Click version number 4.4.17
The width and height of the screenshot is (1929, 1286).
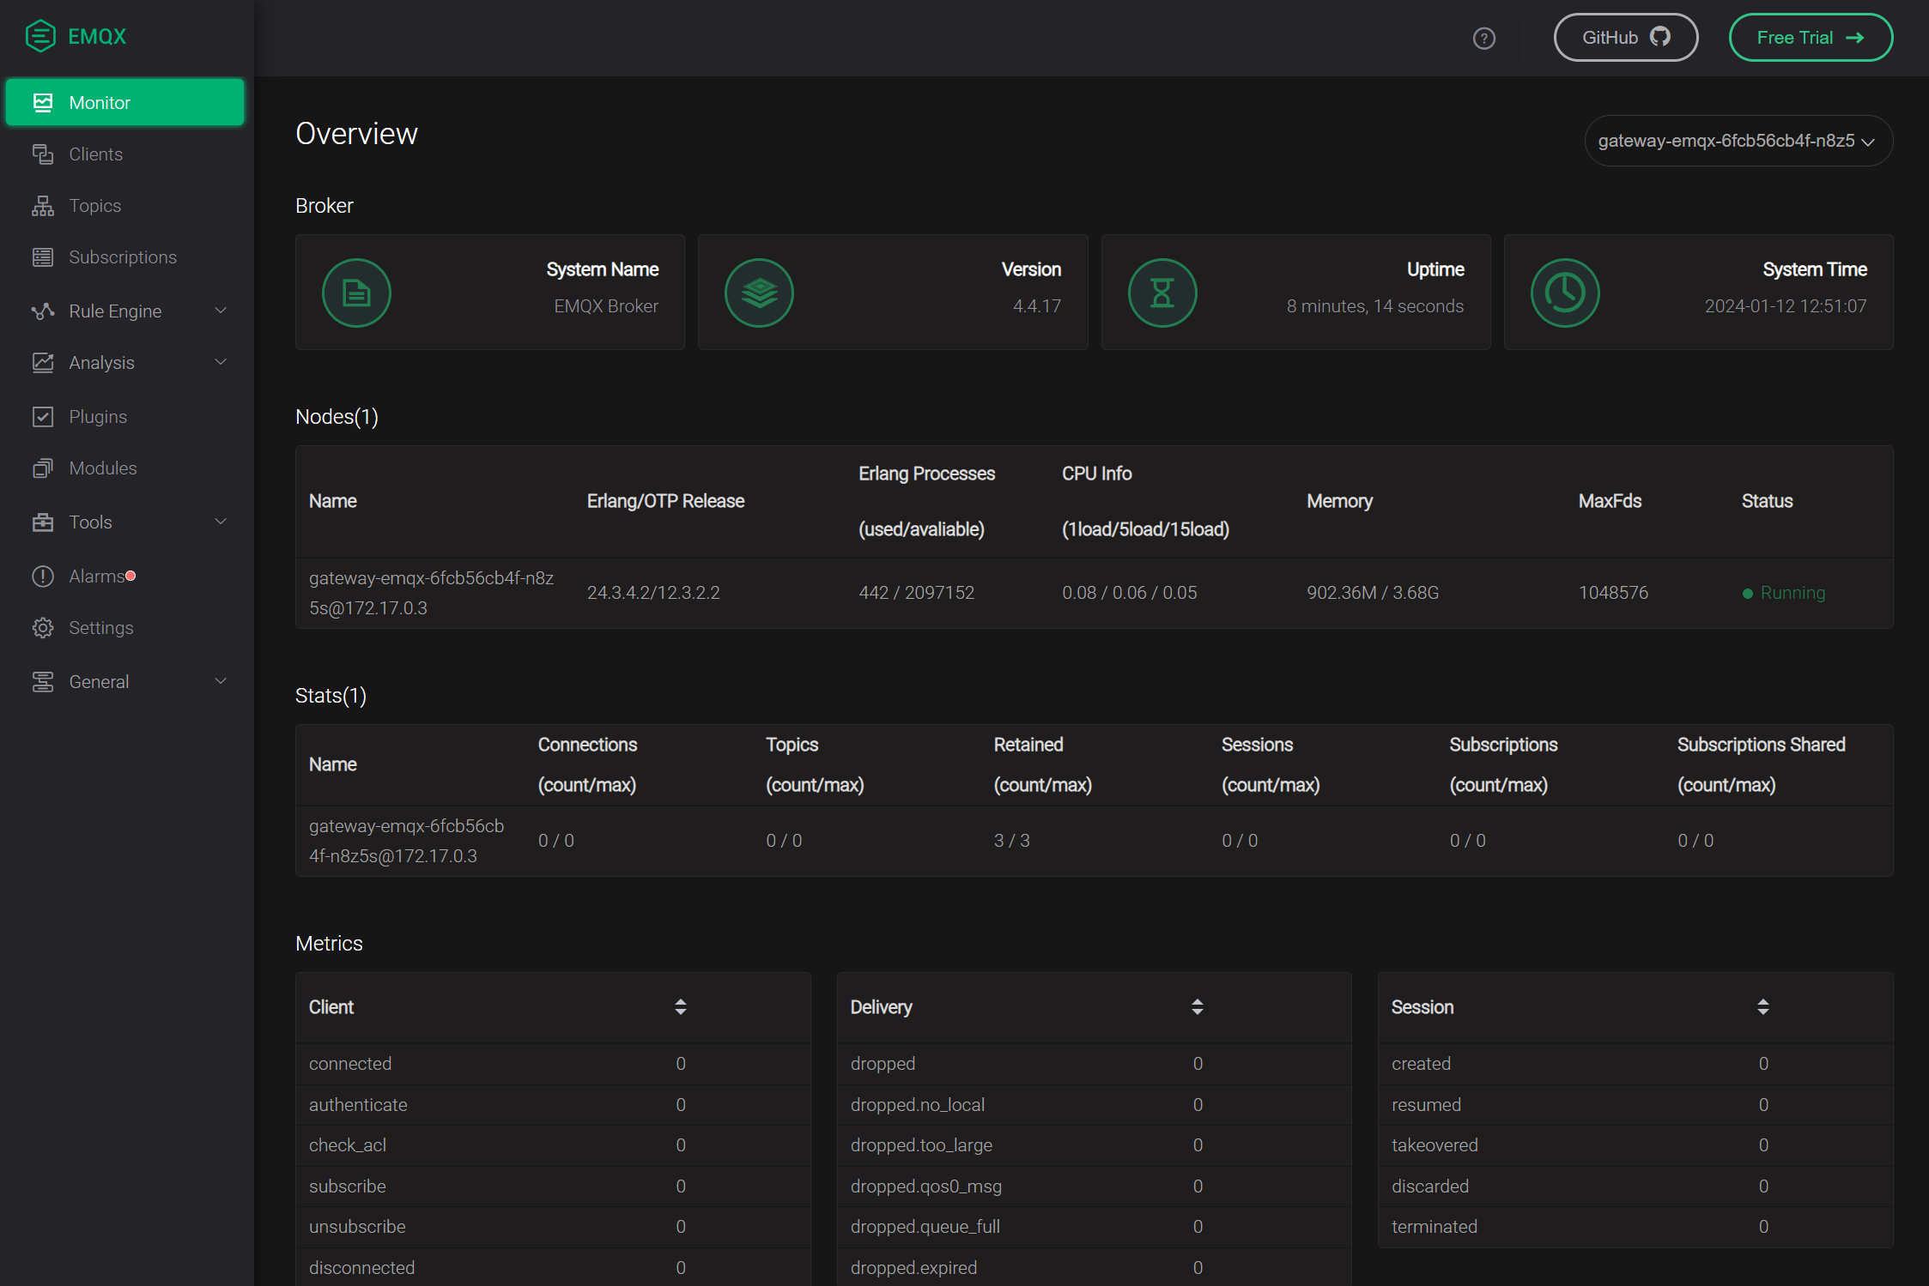[1037, 306]
